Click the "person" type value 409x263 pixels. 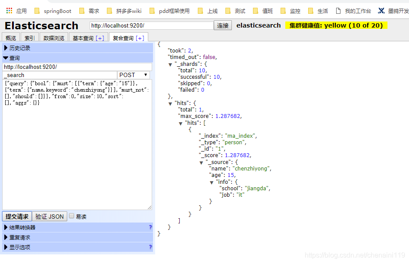click(234, 142)
